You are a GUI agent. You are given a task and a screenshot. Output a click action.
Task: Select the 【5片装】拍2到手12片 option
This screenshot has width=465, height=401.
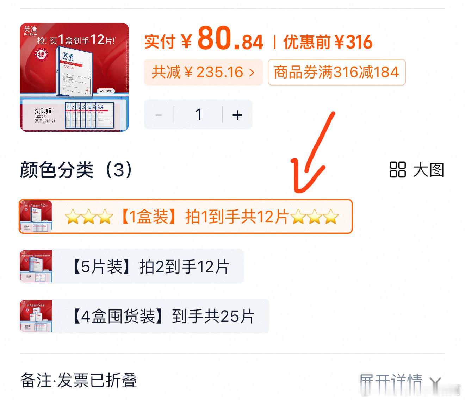(x=131, y=266)
